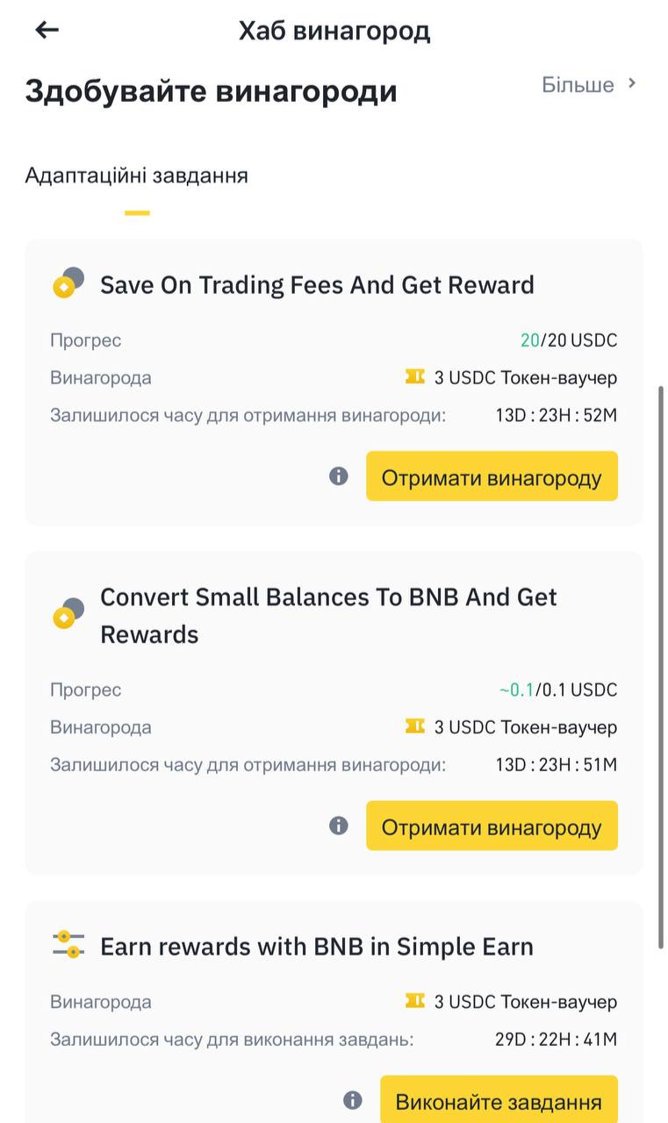Select Адаптаційні завдання tab
The height and width of the screenshot is (1123, 668).
click(x=137, y=175)
